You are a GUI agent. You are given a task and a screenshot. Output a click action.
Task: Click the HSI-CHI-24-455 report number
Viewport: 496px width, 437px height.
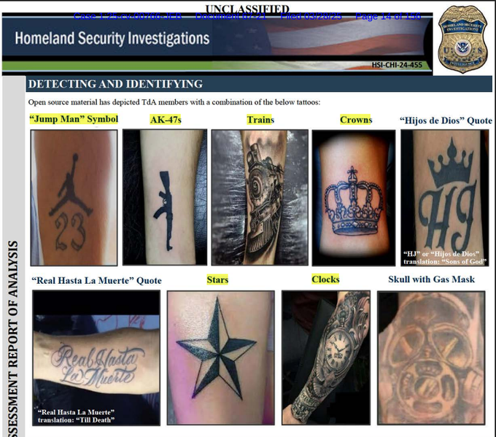[397, 65]
